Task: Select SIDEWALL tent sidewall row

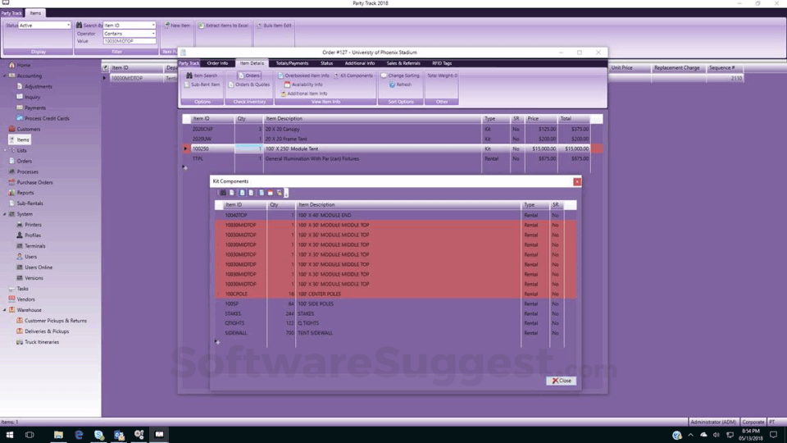Action: tap(395, 333)
